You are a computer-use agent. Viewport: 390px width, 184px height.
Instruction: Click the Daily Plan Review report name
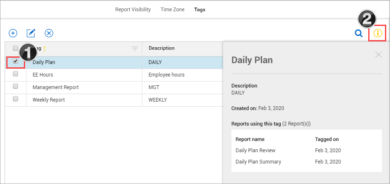point(255,151)
